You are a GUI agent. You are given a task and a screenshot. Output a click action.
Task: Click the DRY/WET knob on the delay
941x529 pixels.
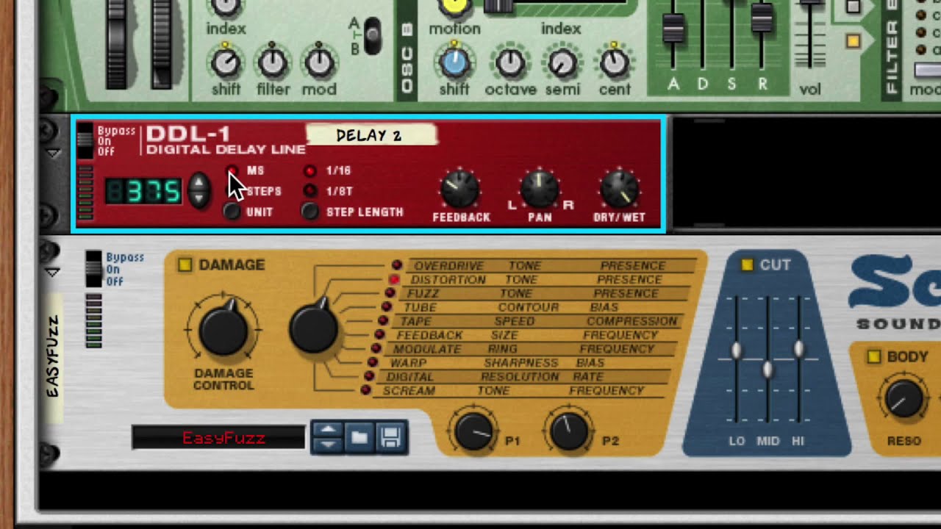[620, 190]
